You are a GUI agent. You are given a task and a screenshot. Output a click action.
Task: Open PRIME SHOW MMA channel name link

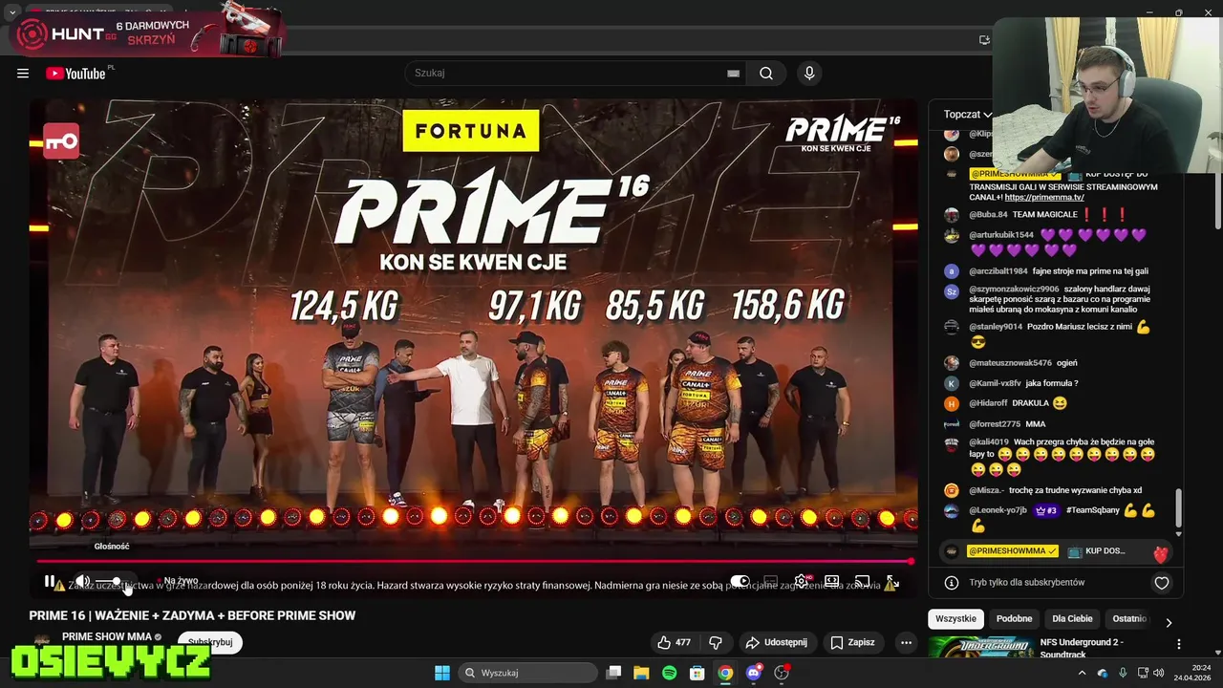[x=107, y=637]
